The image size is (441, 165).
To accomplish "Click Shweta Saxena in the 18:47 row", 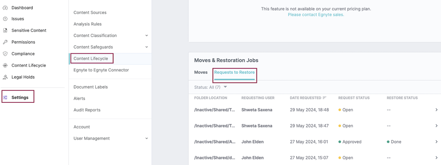I will click(257, 126).
